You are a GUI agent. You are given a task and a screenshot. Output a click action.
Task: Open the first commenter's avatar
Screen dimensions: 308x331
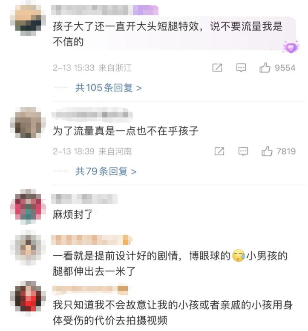point(28,20)
